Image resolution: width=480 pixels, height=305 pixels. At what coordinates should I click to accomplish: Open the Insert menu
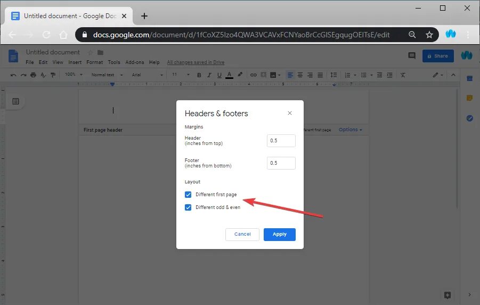(x=75, y=62)
